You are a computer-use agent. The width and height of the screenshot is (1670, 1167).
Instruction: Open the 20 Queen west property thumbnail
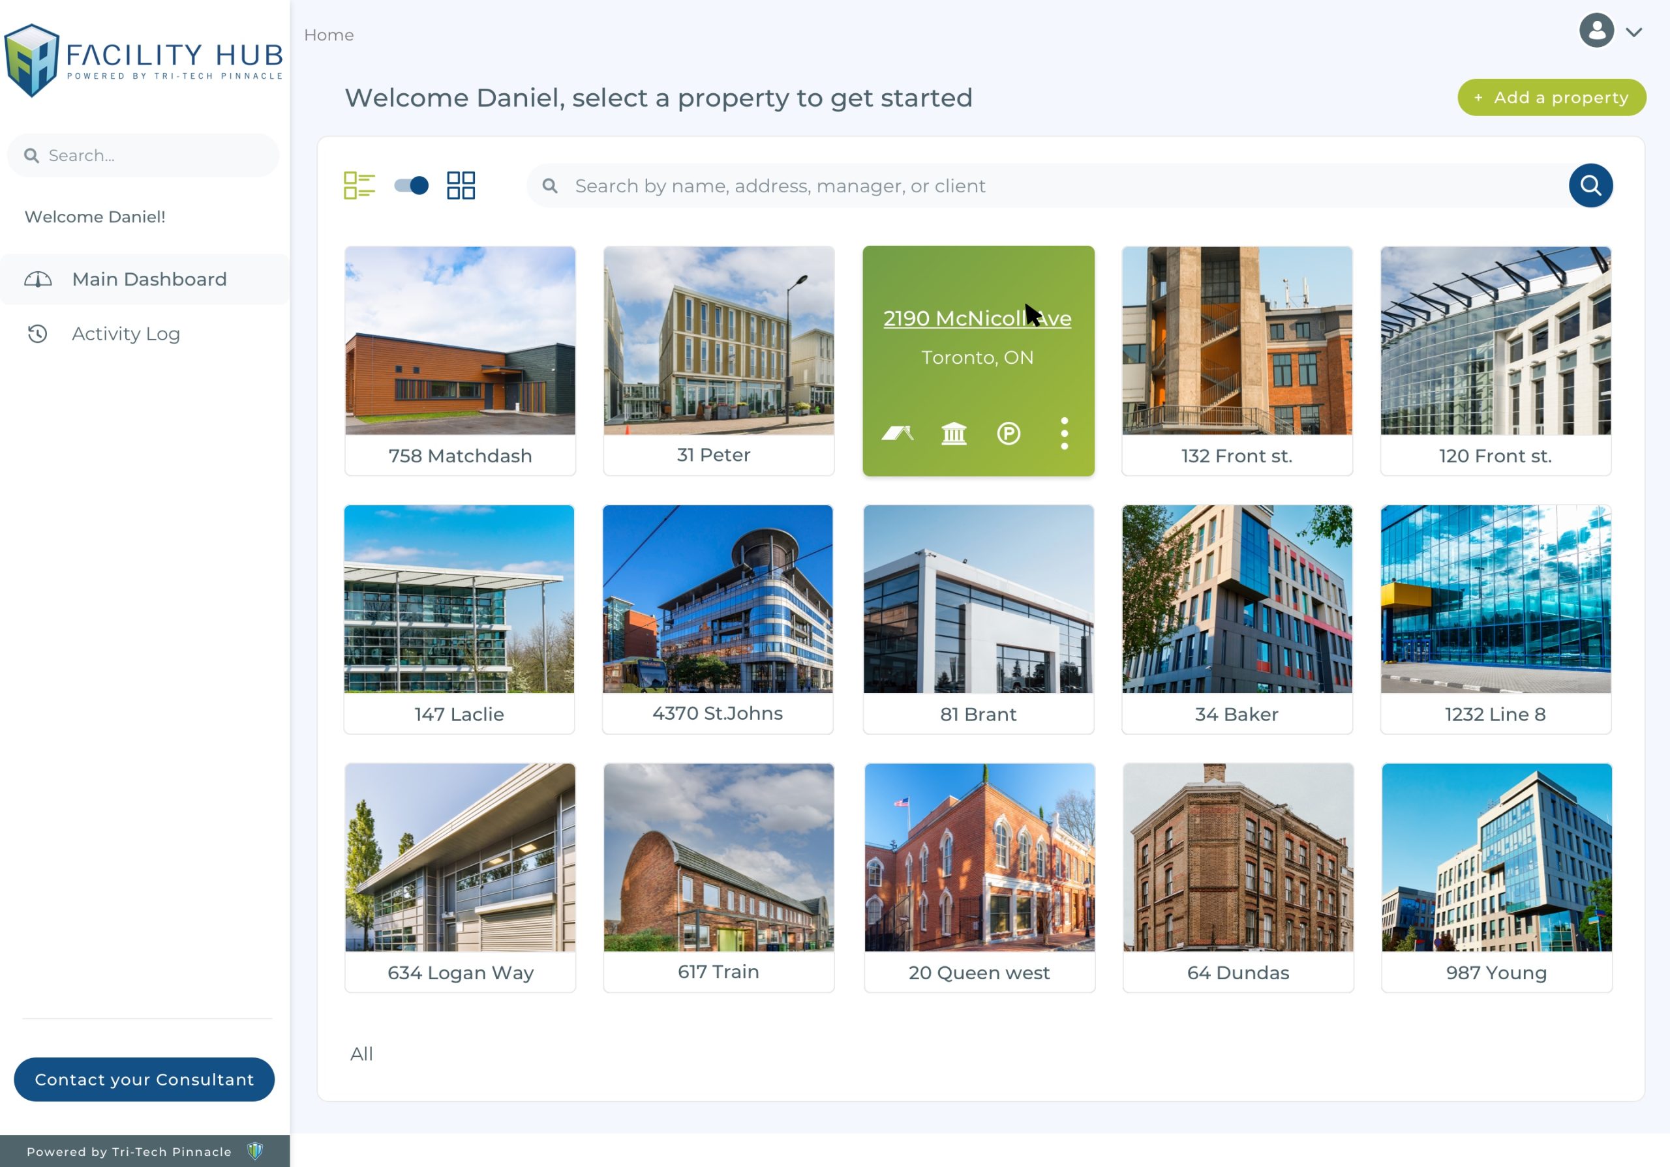point(979,857)
